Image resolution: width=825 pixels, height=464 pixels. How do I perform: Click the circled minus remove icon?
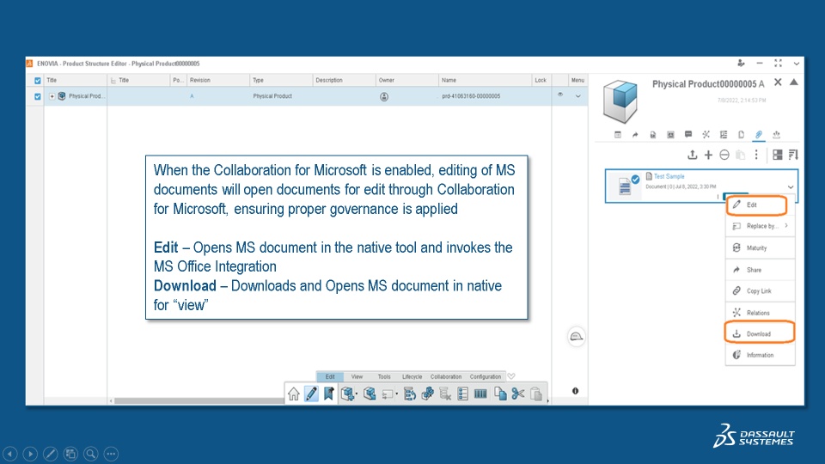click(x=724, y=155)
